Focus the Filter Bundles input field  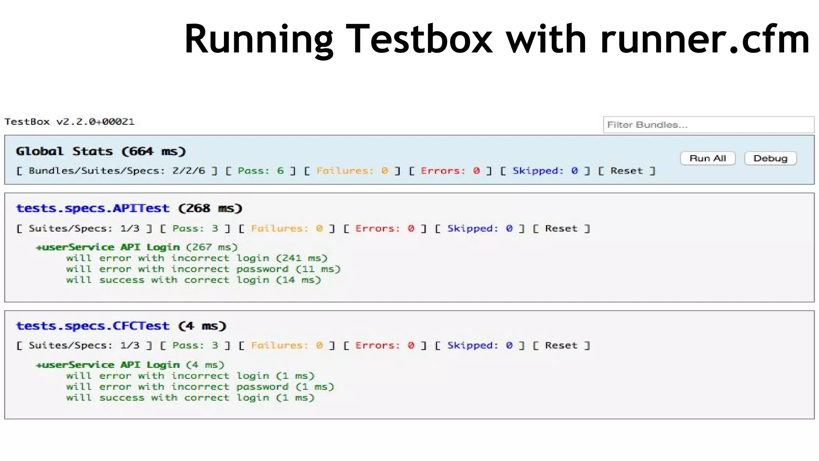(x=708, y=125)
